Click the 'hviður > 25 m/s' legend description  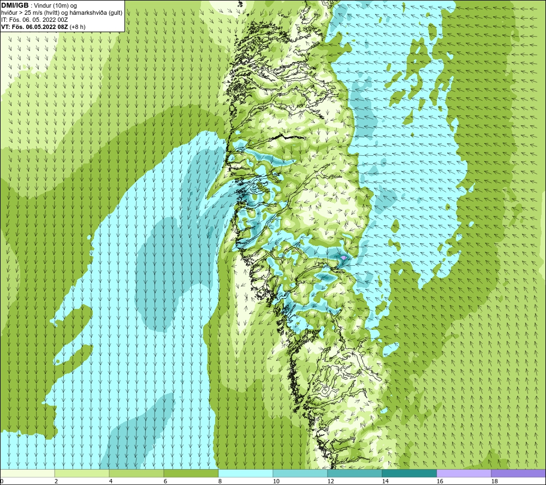(62, 13)
